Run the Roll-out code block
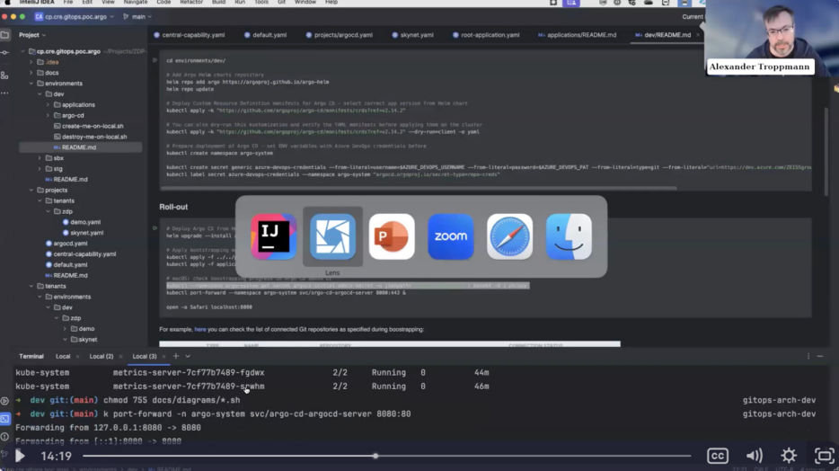Image resolution: width=839 pixels, height=471 pixels. (155, 228)
